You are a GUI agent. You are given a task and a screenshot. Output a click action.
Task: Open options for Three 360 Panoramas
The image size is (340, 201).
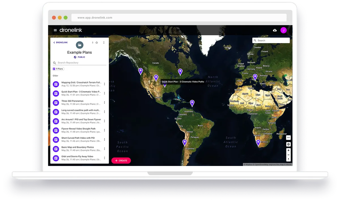[105, 102]
